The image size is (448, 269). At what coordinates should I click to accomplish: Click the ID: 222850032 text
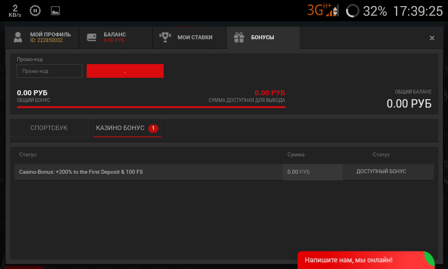click(x=46, y=40)
